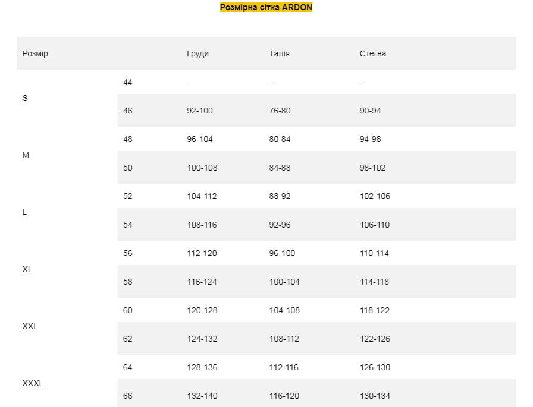This screenshot has width=533, height=407.
Task: Select hips value 102-106
Action: (x=375, y=196)
